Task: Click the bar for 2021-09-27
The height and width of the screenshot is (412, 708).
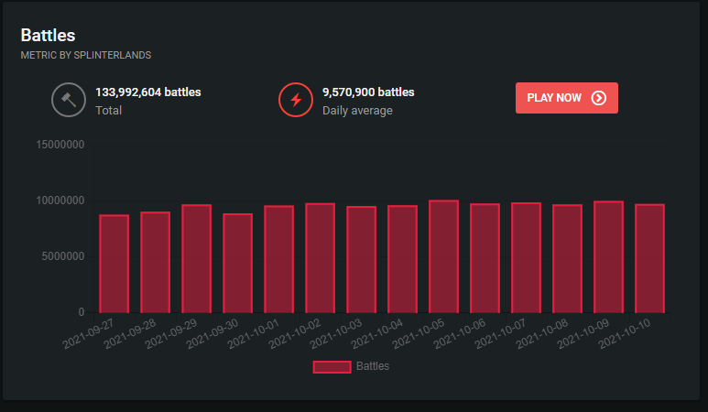Action: click(114, 264)
